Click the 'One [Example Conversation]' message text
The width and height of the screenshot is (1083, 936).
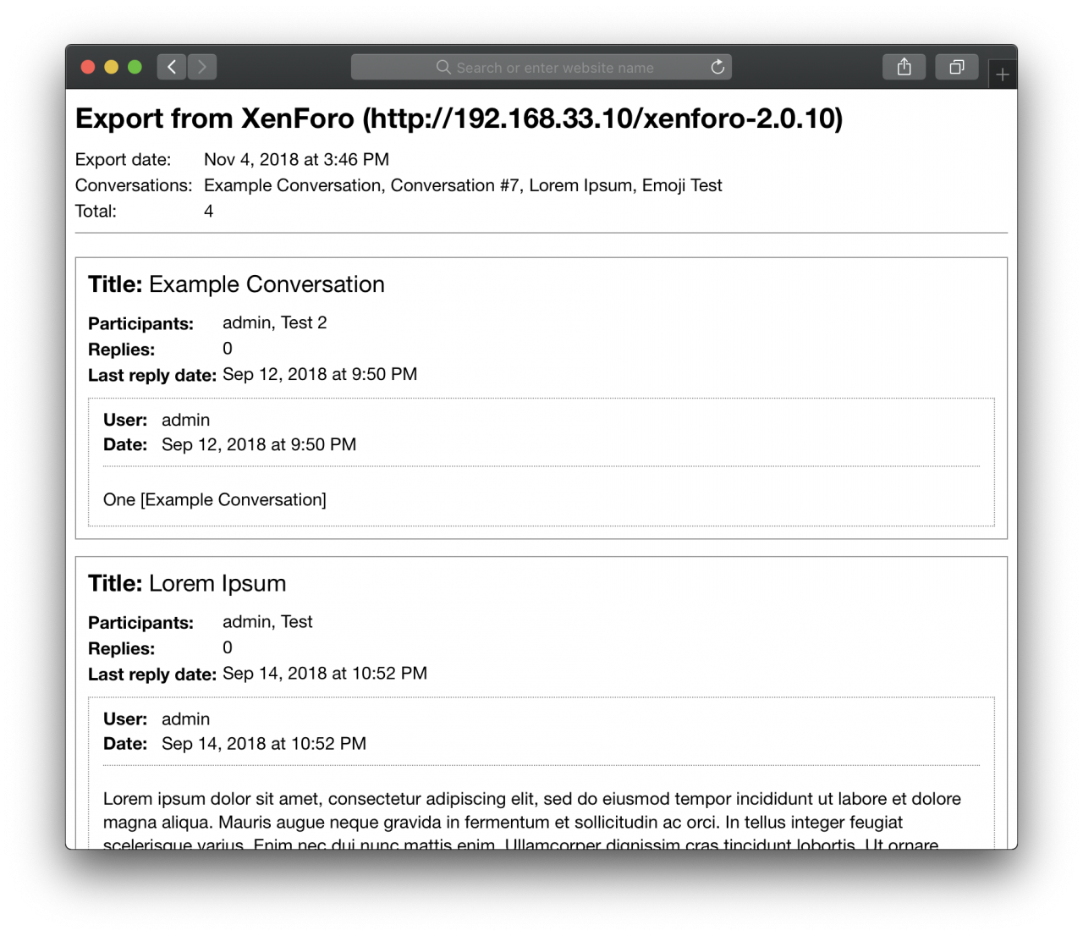pyautogui.click(x=215, y=499)
